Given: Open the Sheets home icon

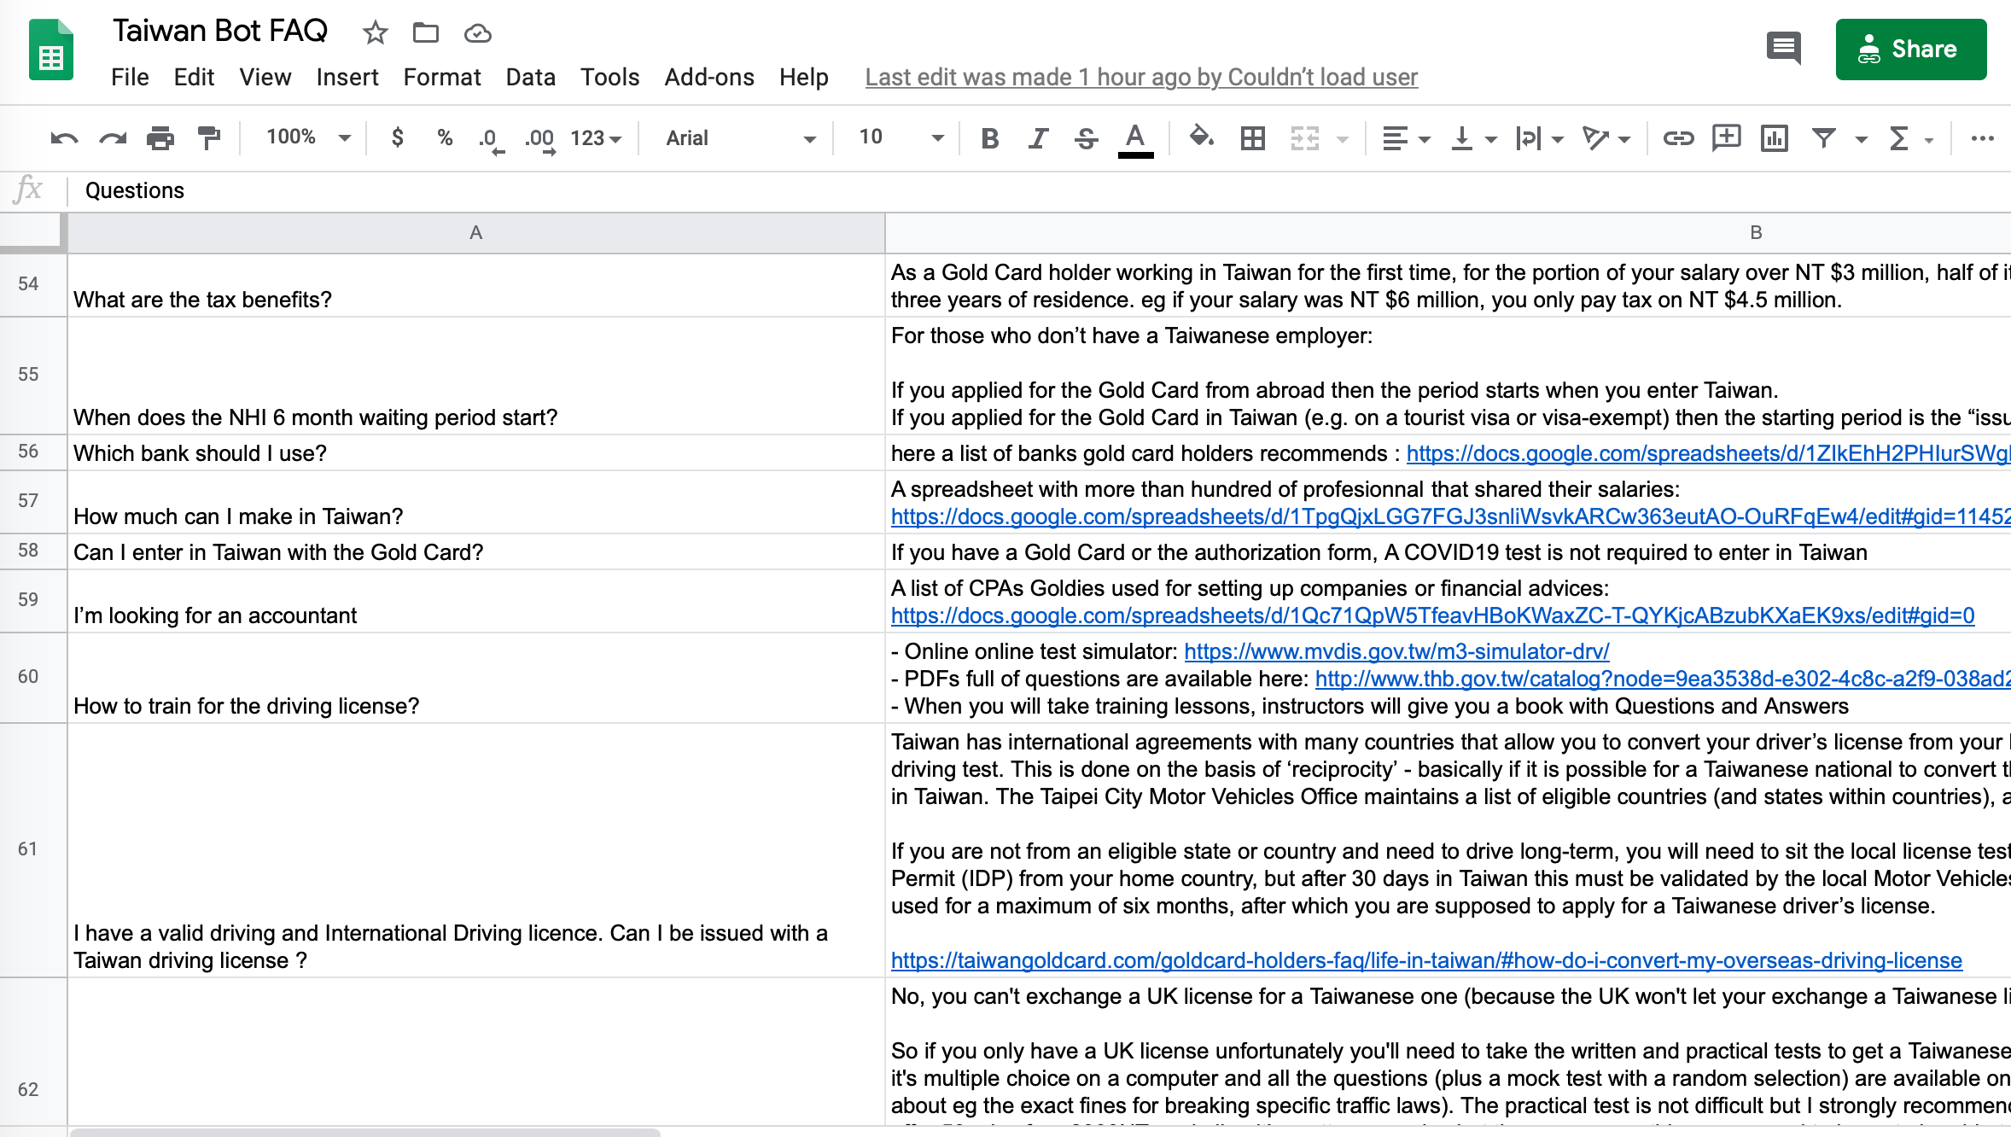Looking at the screenshot, I should pos(51,50).
